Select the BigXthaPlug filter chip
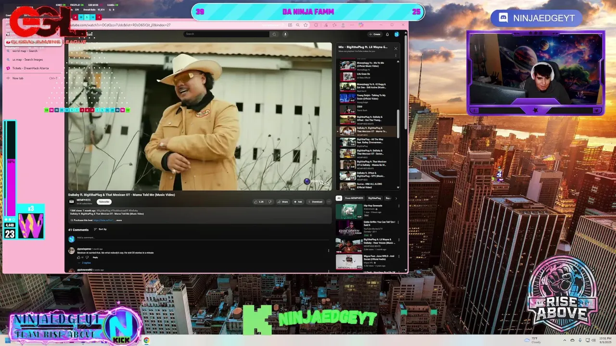The height and width of the screenshot is (346, 616). click(374, 198)
